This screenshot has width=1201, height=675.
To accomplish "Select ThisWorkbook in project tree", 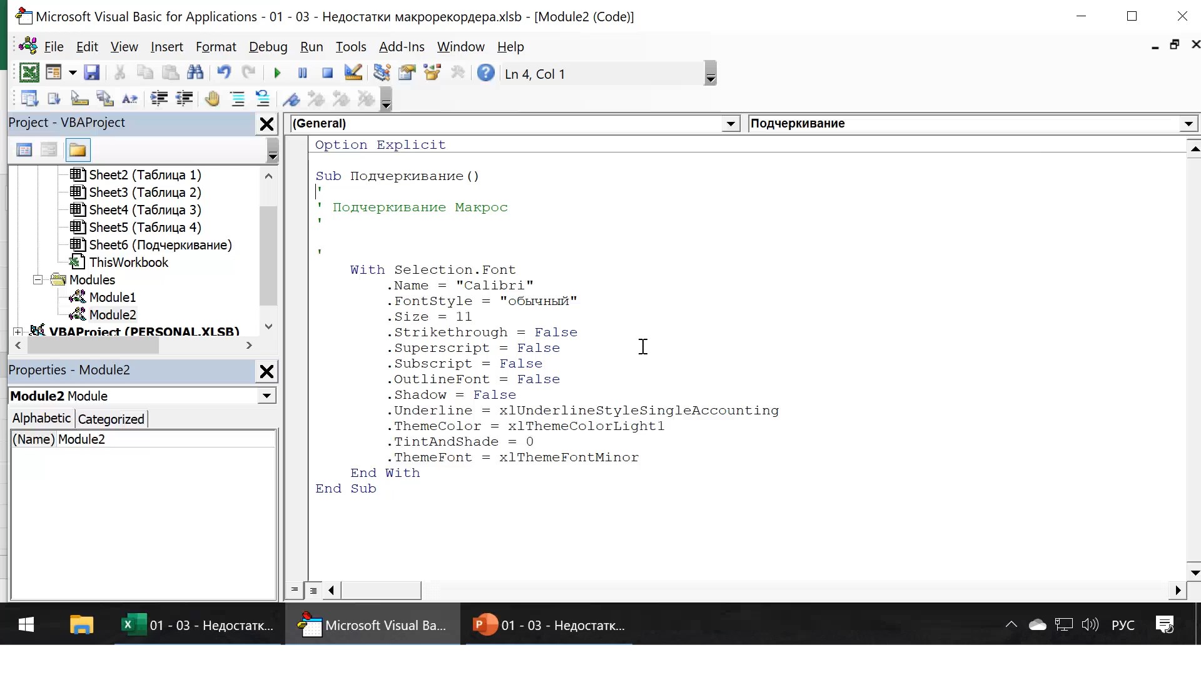I will point(128,262).
